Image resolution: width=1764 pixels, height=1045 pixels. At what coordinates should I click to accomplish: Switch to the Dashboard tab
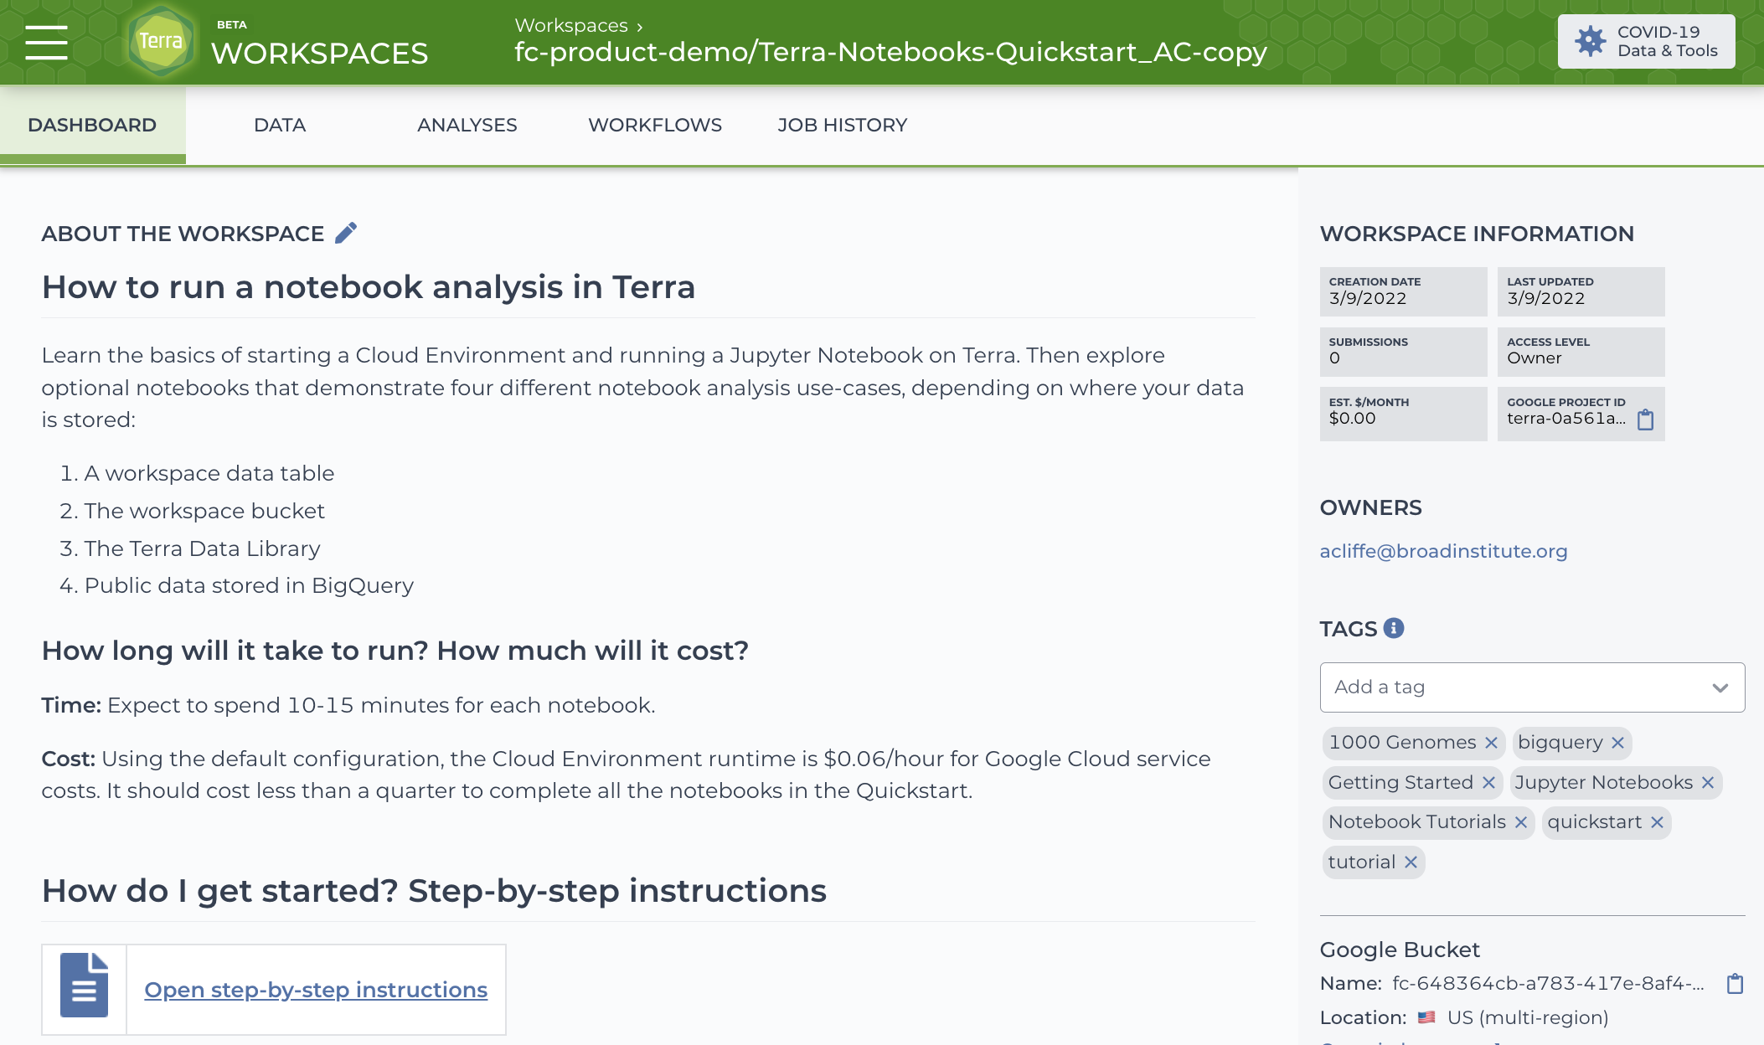92,125
